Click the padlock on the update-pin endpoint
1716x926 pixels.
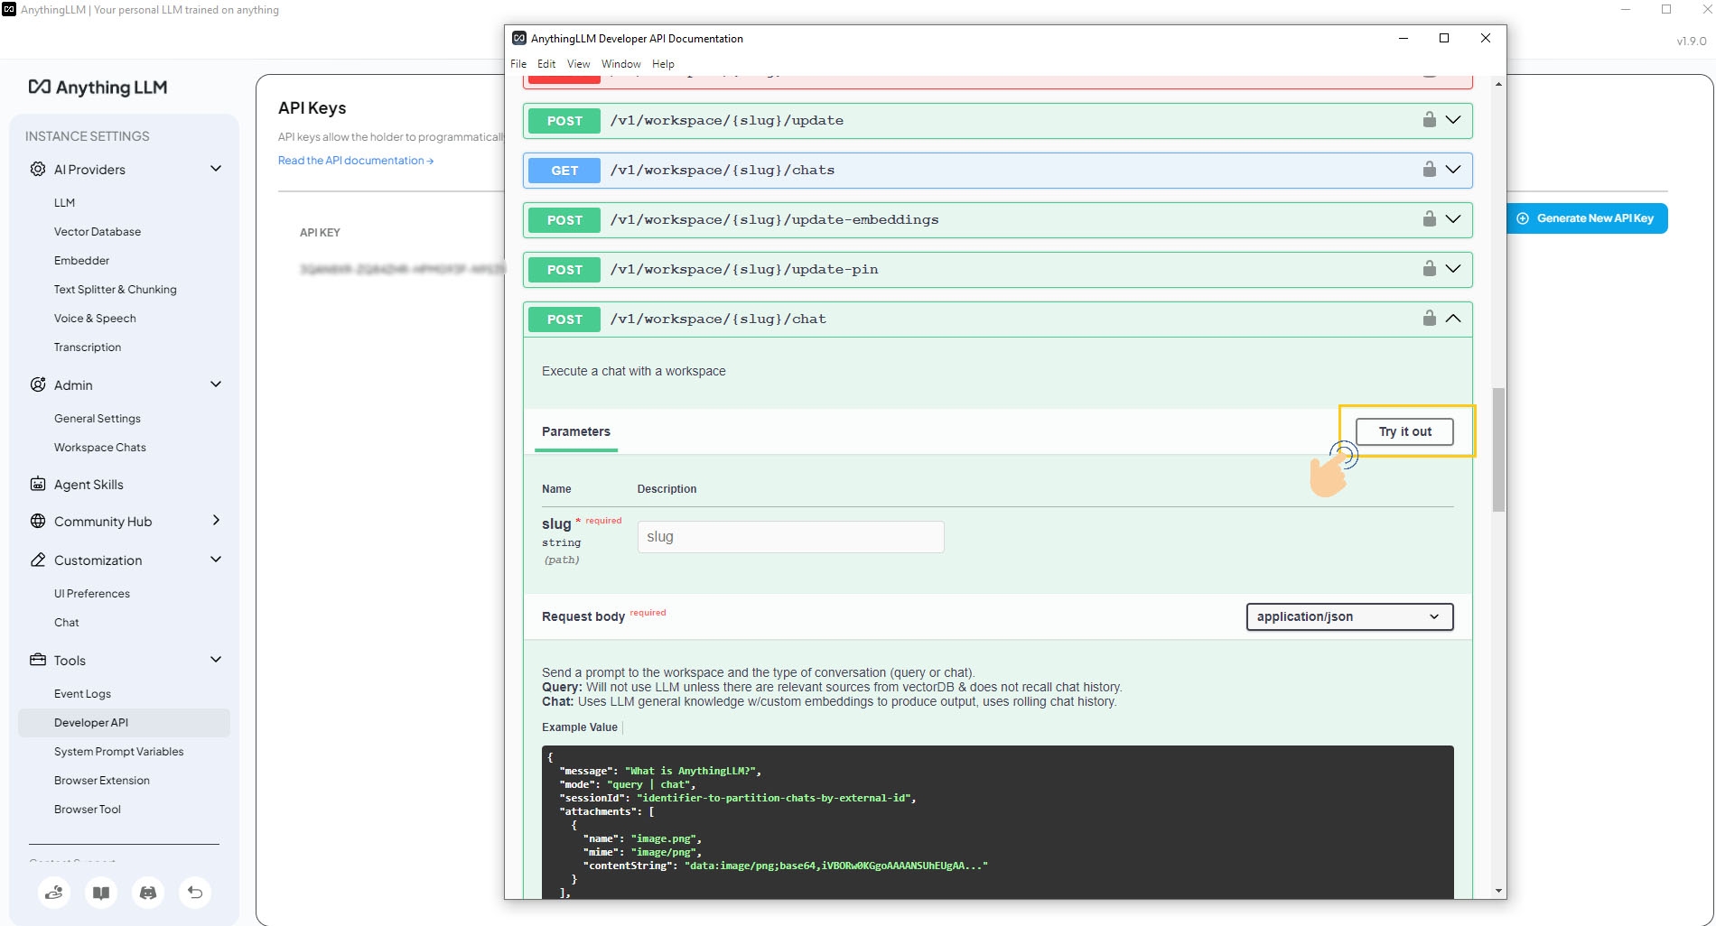point(1429,268)
